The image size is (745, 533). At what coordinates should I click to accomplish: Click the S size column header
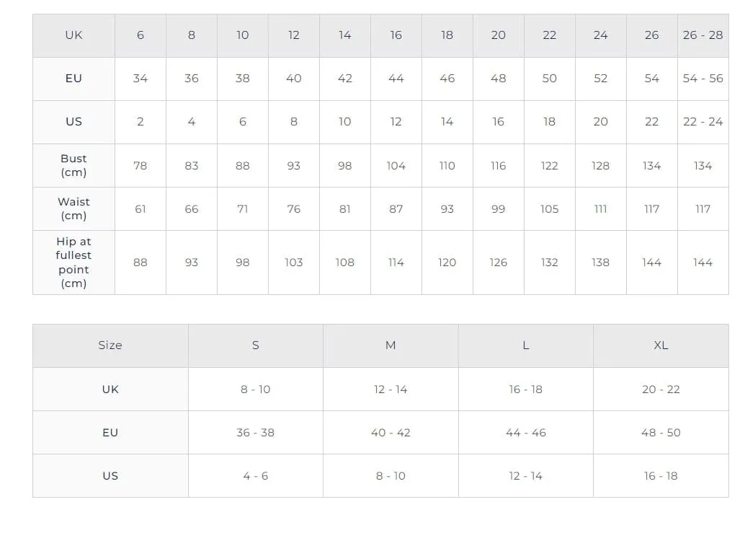click(256, 345)
